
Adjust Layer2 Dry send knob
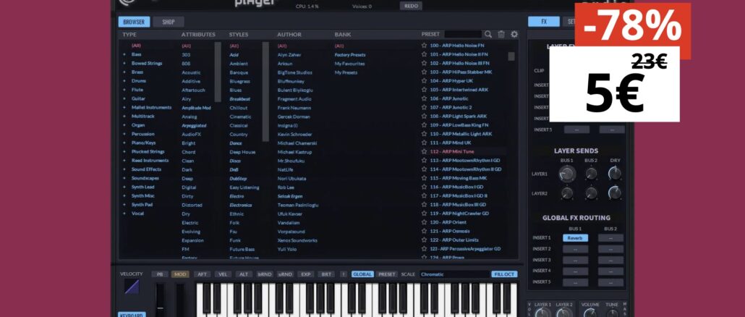(615, 193)
